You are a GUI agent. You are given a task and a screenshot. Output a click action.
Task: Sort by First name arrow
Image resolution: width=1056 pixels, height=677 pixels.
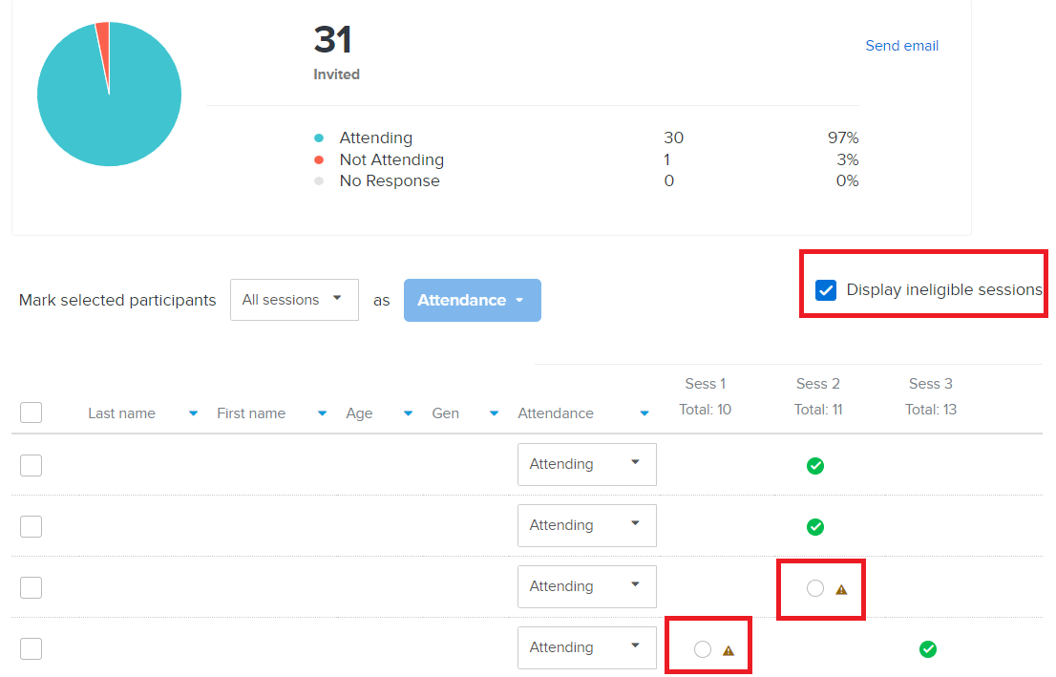(322, 413)
